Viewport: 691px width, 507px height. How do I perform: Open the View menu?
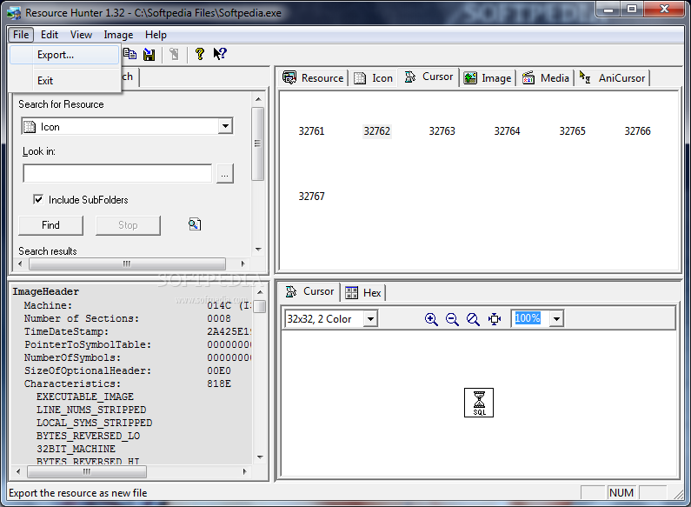(x=81, y=35)
